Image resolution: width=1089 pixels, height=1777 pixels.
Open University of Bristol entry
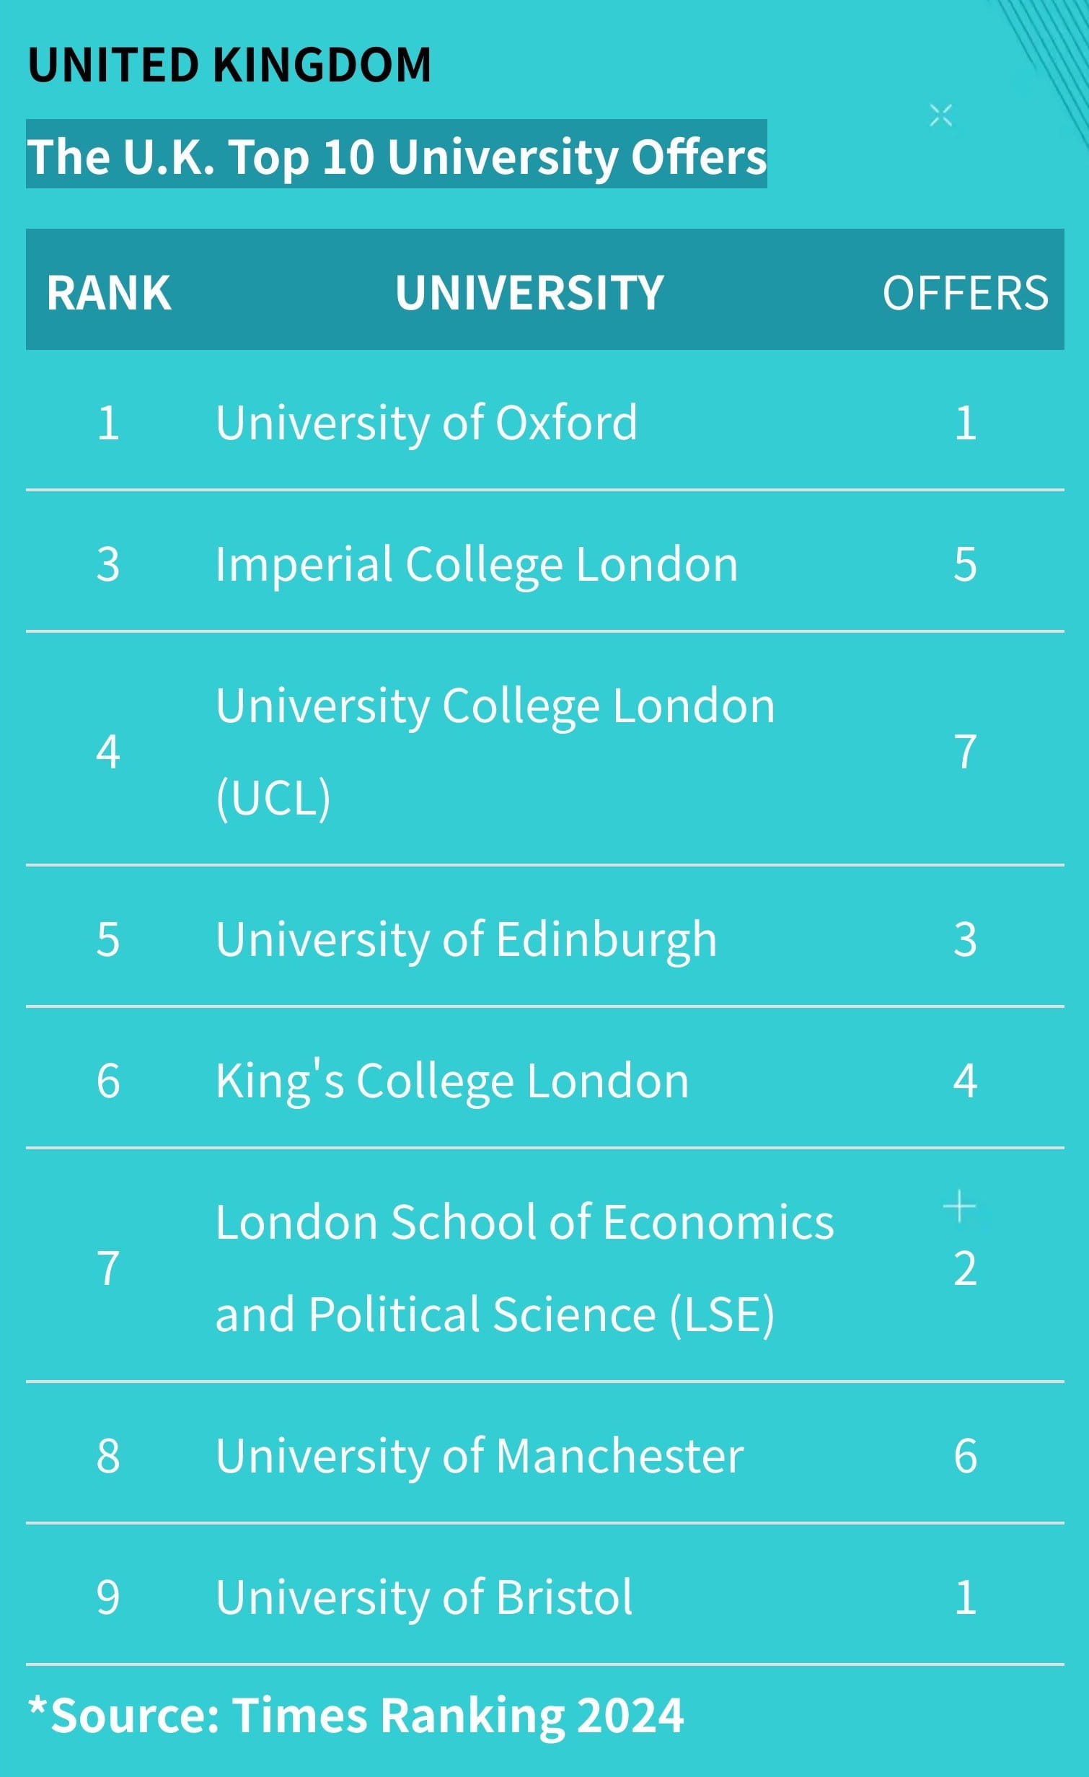424,1597
